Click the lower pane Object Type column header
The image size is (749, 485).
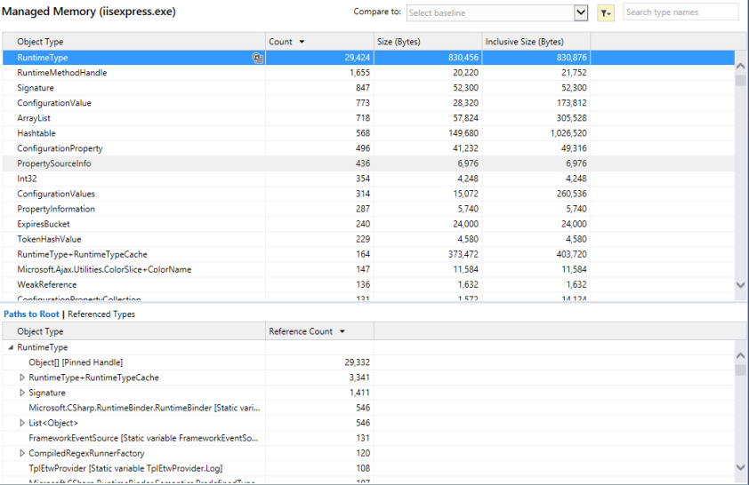pos(133,331)
